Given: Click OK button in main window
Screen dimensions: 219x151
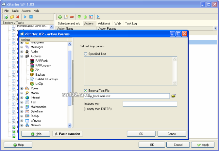Looking at the screenshot, I should (152, 145).
